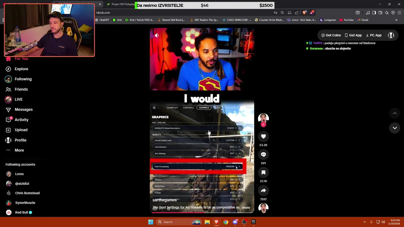
Task: Open the CSGO-SKINS.COM bookmark
Action: 237,20
